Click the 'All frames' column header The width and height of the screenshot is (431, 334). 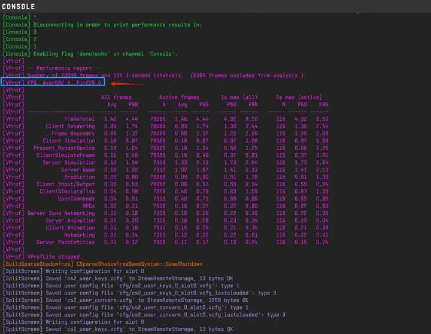pos(116,98)
